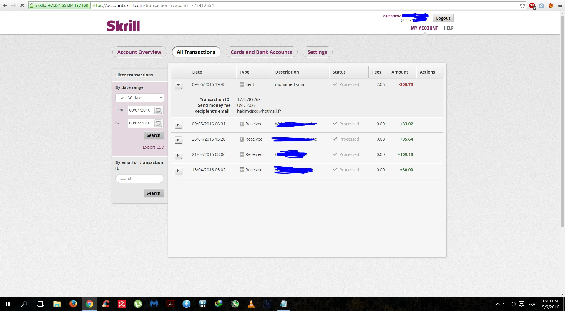The width and height of the screenshot is (565, 311).
Task: Open the 'from' date calendar picker
Action: 158,110
